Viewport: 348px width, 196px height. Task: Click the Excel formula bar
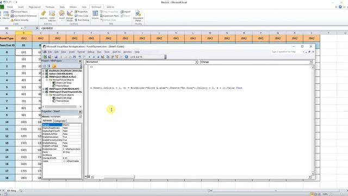coord(193,28)
